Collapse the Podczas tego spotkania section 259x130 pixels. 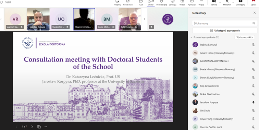[x=191, y=37]
